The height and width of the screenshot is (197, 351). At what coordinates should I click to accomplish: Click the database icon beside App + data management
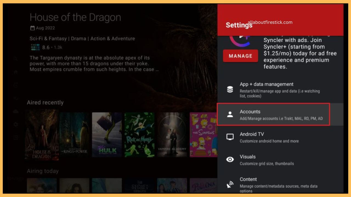click(230, 89)
